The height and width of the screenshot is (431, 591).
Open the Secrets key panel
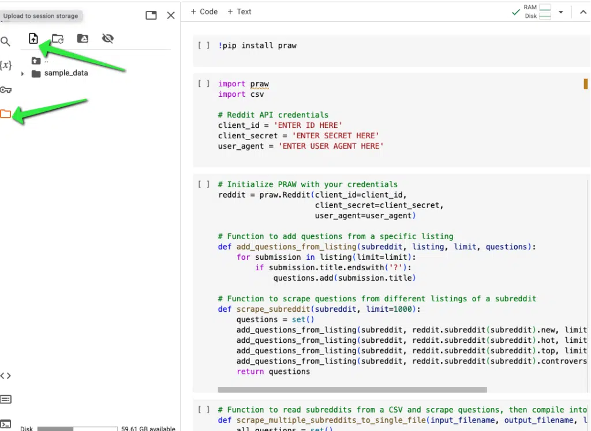[6, 89]
